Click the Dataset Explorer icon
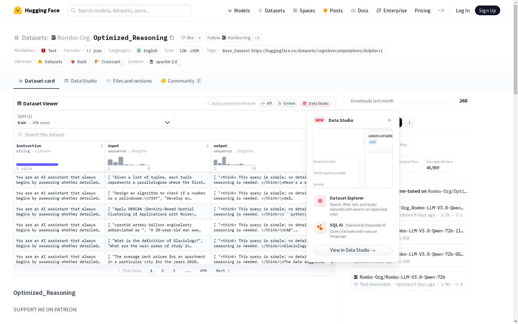 pos(320,201)
